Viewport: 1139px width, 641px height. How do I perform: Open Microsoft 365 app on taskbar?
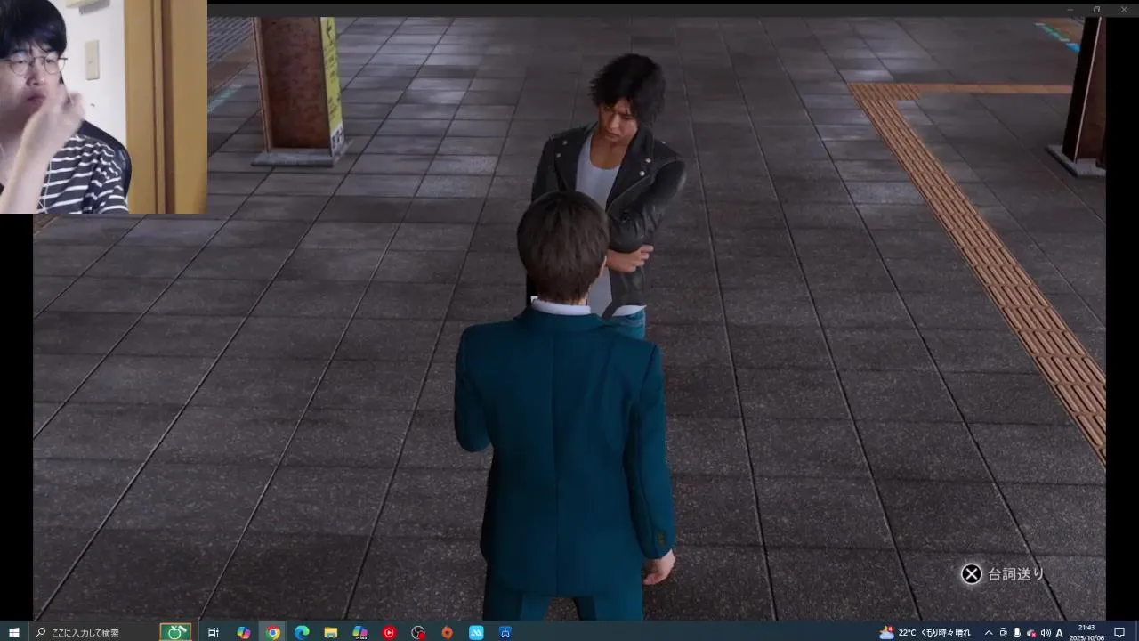pos(359,632)
